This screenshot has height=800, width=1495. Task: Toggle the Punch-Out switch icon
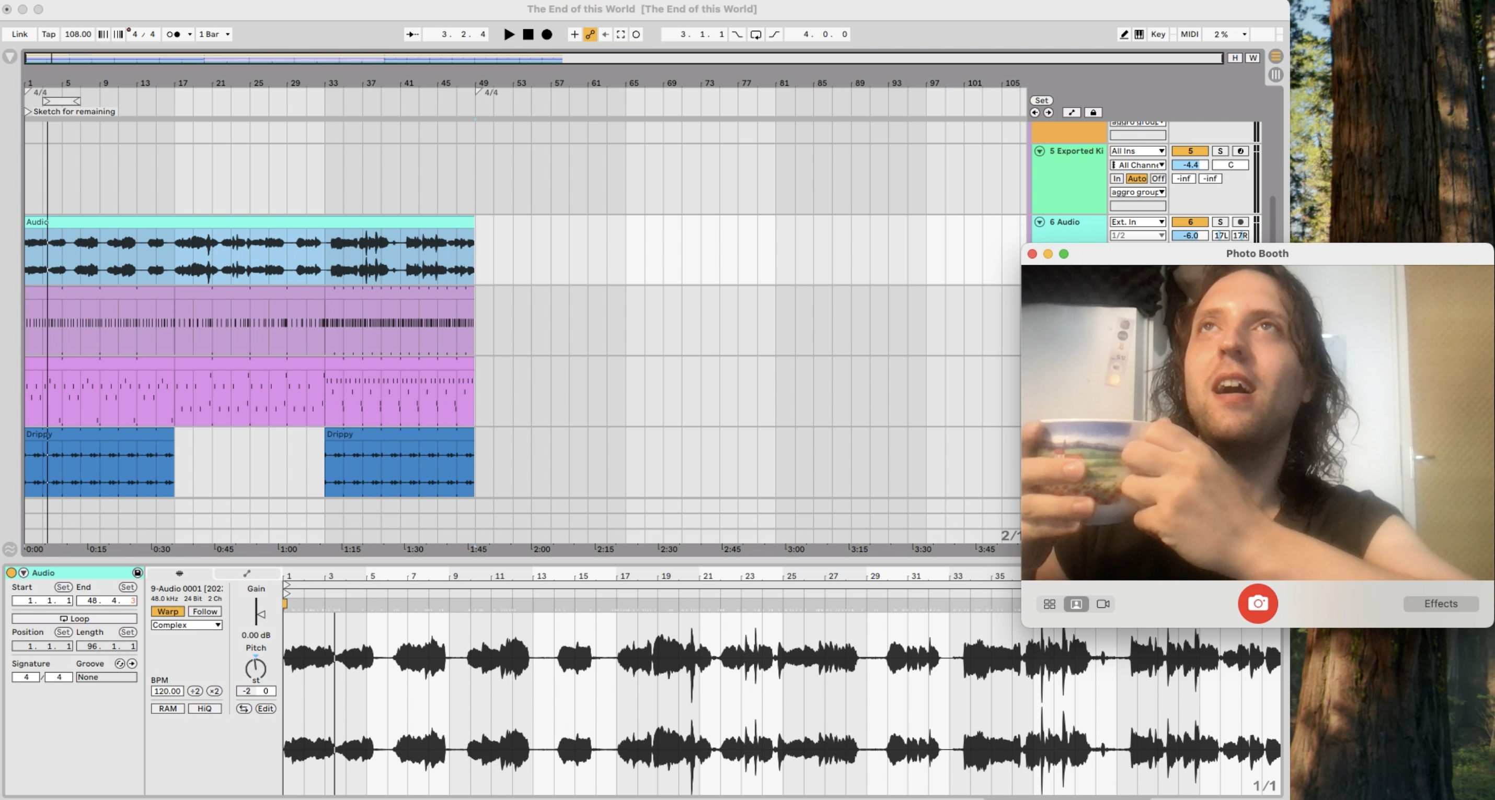[774, 34]
